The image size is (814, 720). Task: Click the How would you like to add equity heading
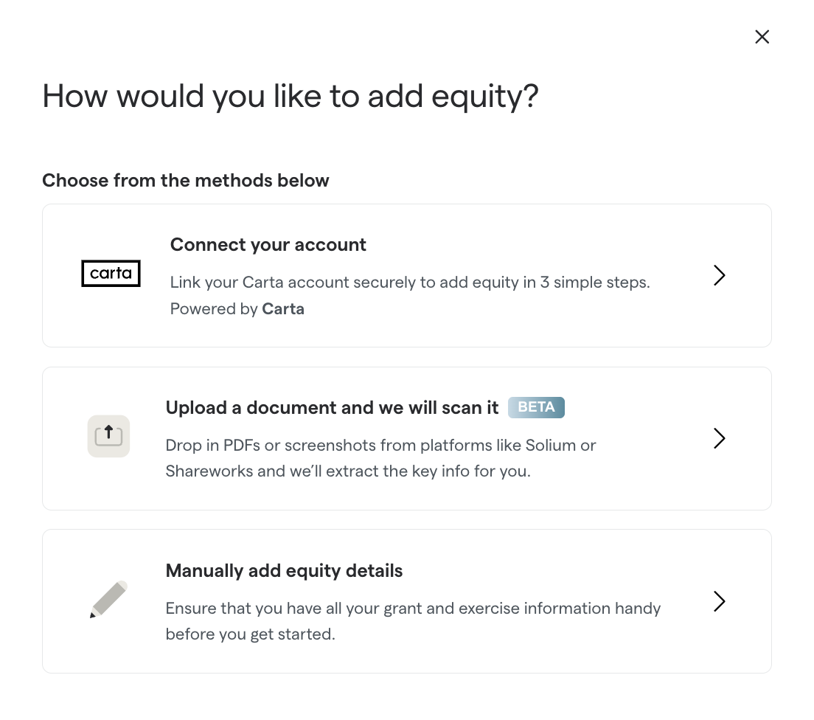tap(291, 96)
